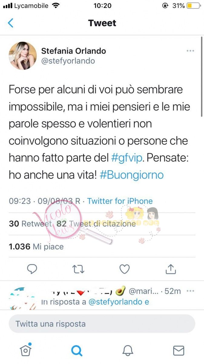Tap the @stefyorlando mention in the reply
Screen dimensions: 204x364
coord(115,302)
